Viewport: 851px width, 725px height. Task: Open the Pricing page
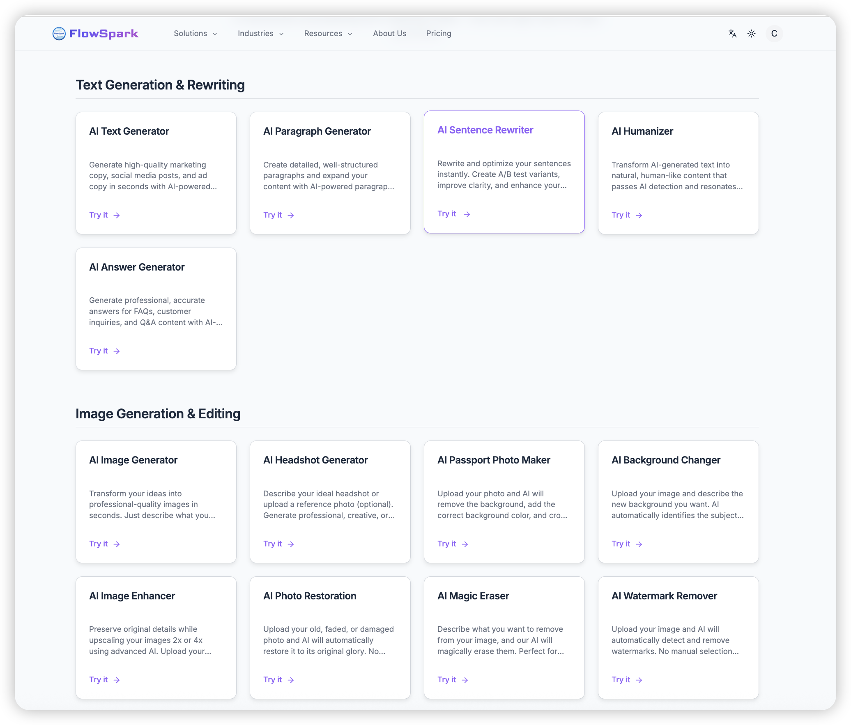pos(439,34)
